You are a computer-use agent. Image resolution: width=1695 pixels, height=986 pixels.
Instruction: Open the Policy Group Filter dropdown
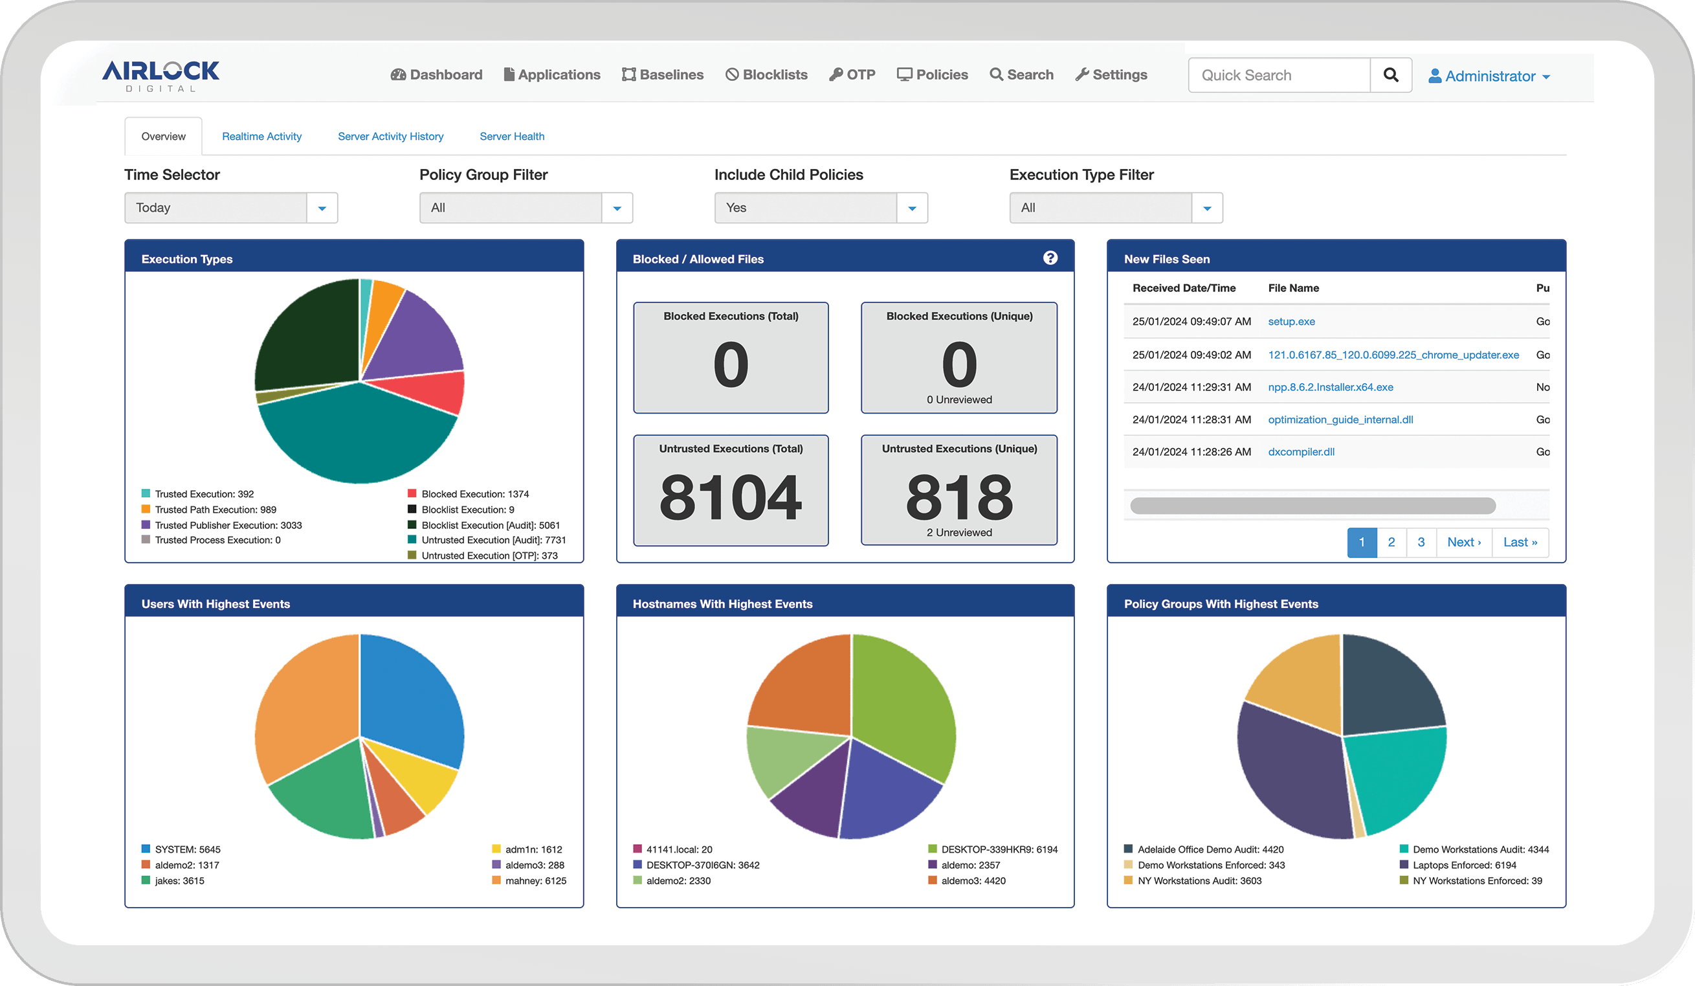point(617,207)
